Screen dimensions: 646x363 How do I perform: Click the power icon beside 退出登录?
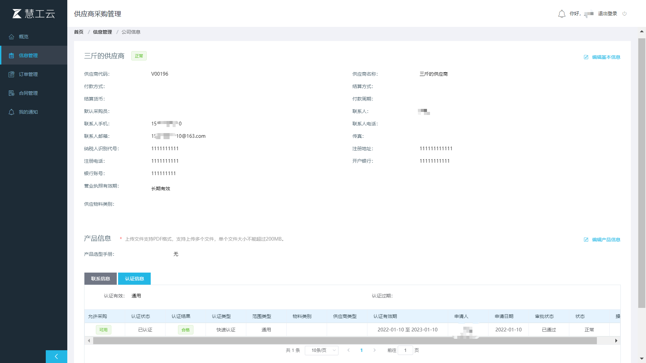pos(624,14)
